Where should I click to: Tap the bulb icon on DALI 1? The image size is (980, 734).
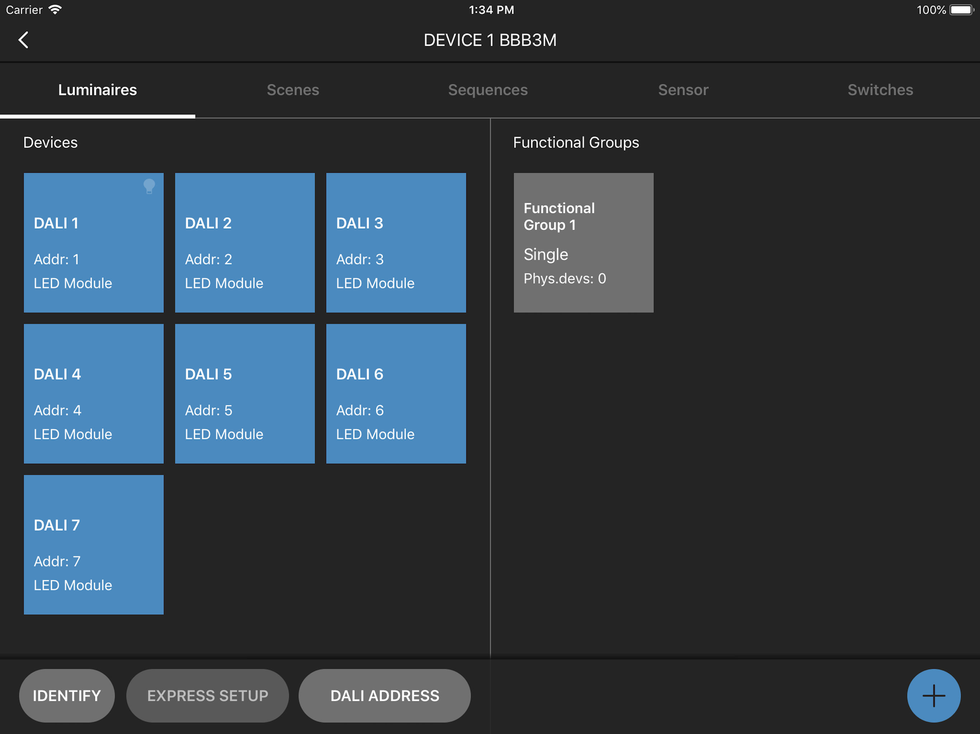pos(149,186)
